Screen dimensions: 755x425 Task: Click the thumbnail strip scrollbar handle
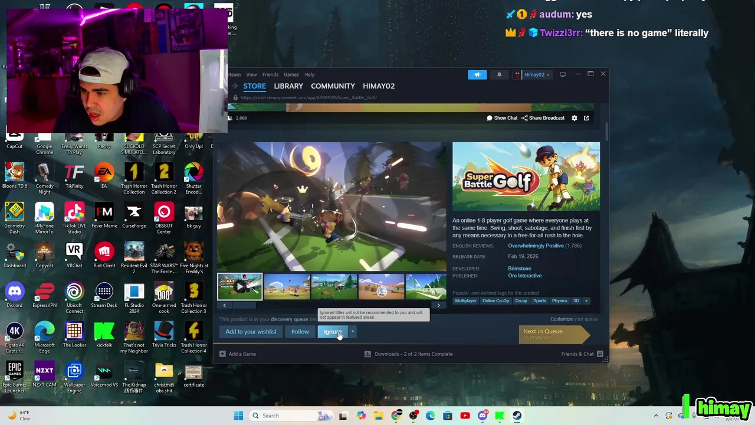(244, 305)
